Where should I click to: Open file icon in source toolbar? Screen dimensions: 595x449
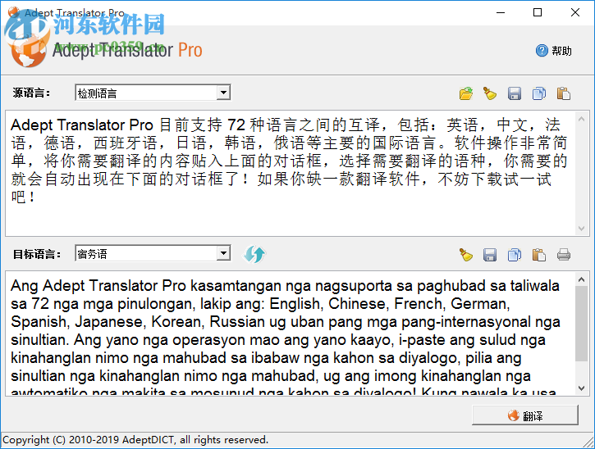[465, 93]
